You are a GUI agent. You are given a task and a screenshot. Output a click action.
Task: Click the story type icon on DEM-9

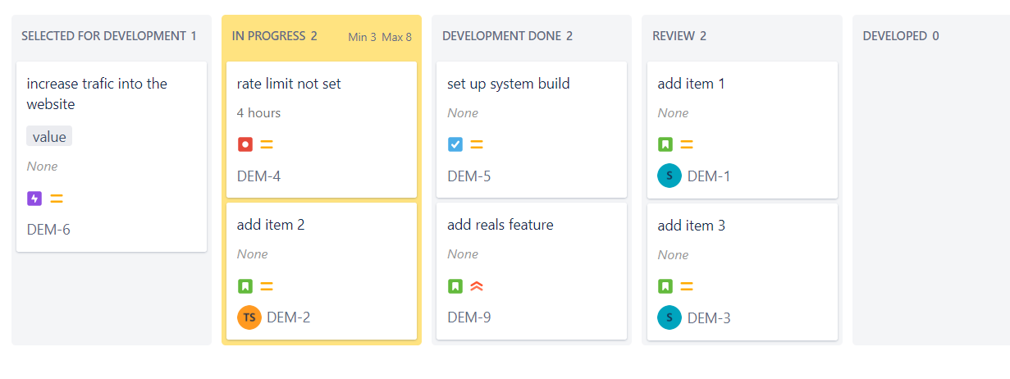(455, 286)
